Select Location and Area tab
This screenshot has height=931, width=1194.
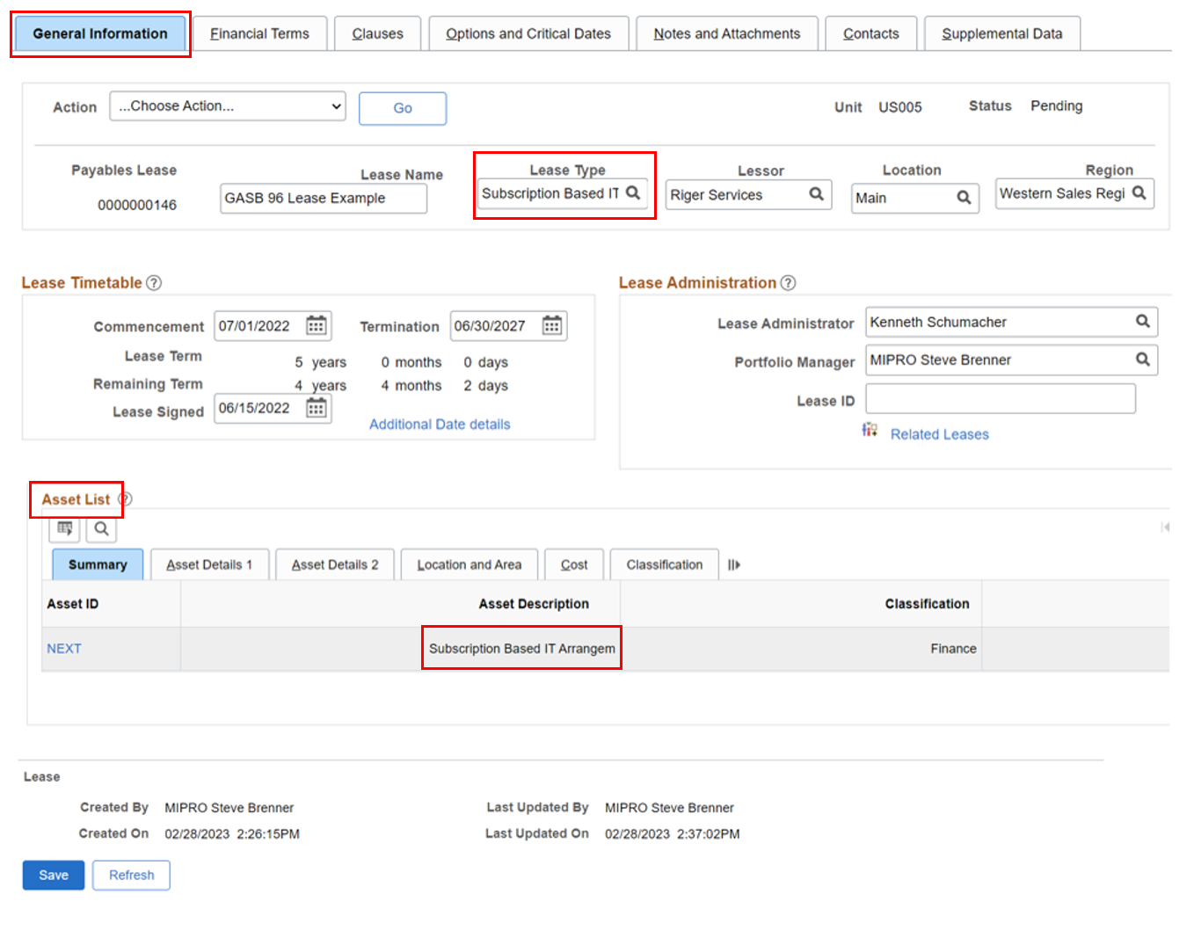tap(470, 564)
